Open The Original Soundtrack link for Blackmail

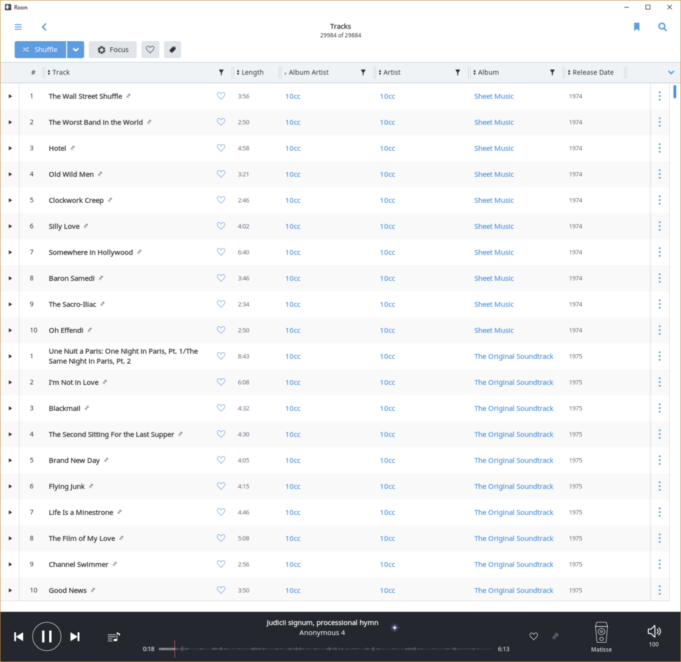click(514, 409)
